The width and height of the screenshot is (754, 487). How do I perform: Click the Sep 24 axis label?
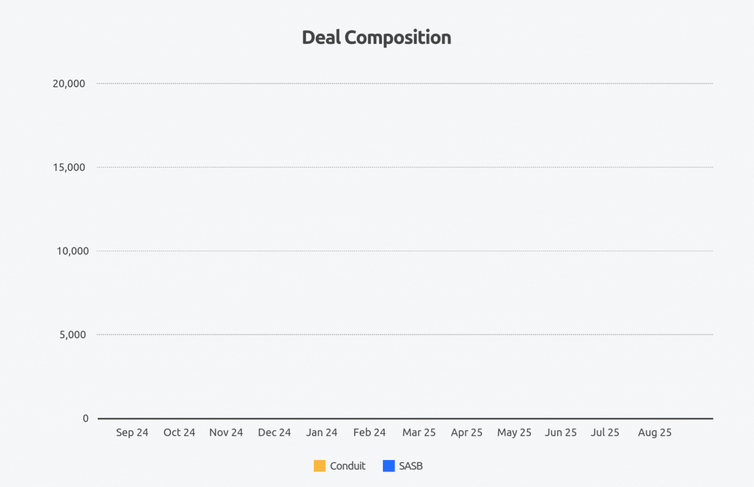pyautogui.click(x=132, y=432)
